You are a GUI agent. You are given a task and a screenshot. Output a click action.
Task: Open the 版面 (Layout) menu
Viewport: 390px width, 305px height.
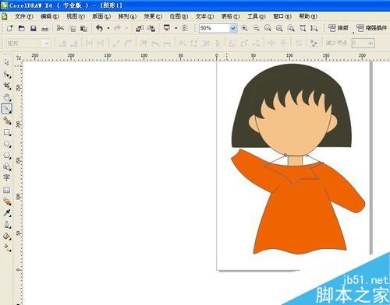click(101, 16)
